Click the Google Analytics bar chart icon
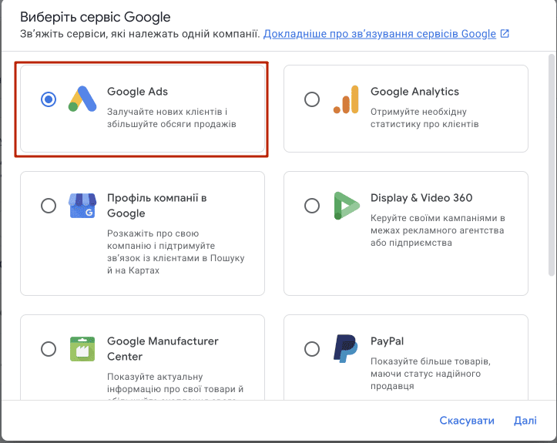 point(346,99)
